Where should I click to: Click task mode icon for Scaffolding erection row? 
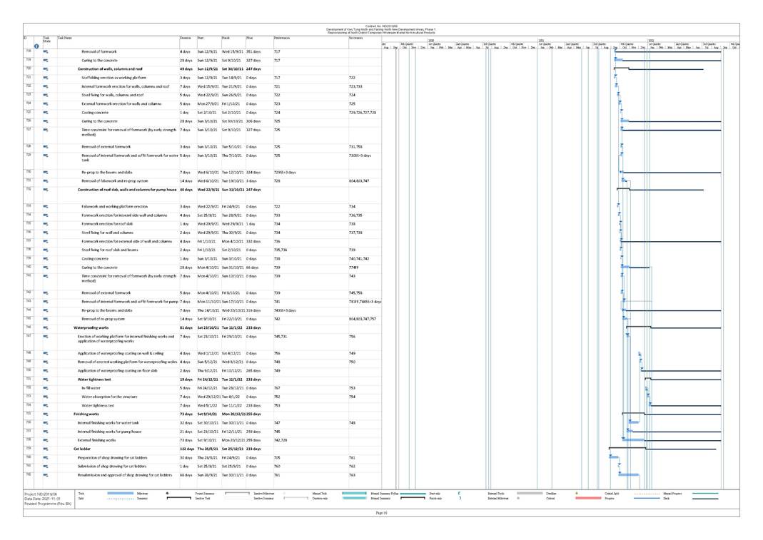click(45, 77)
